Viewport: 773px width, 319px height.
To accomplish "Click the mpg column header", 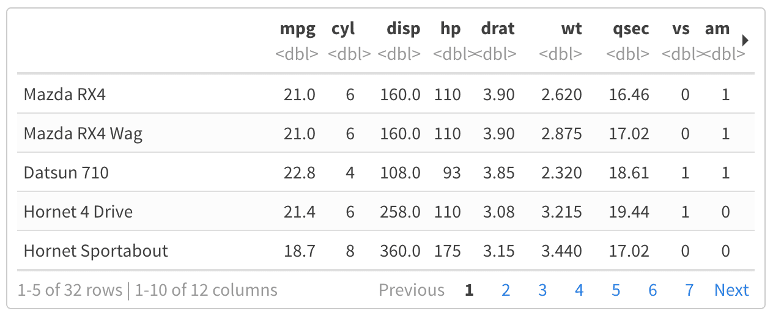I will [298, 29].
